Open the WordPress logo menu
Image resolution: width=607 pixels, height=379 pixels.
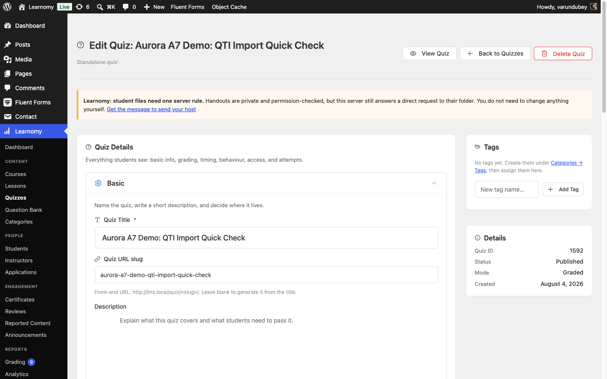coord(7,7)
